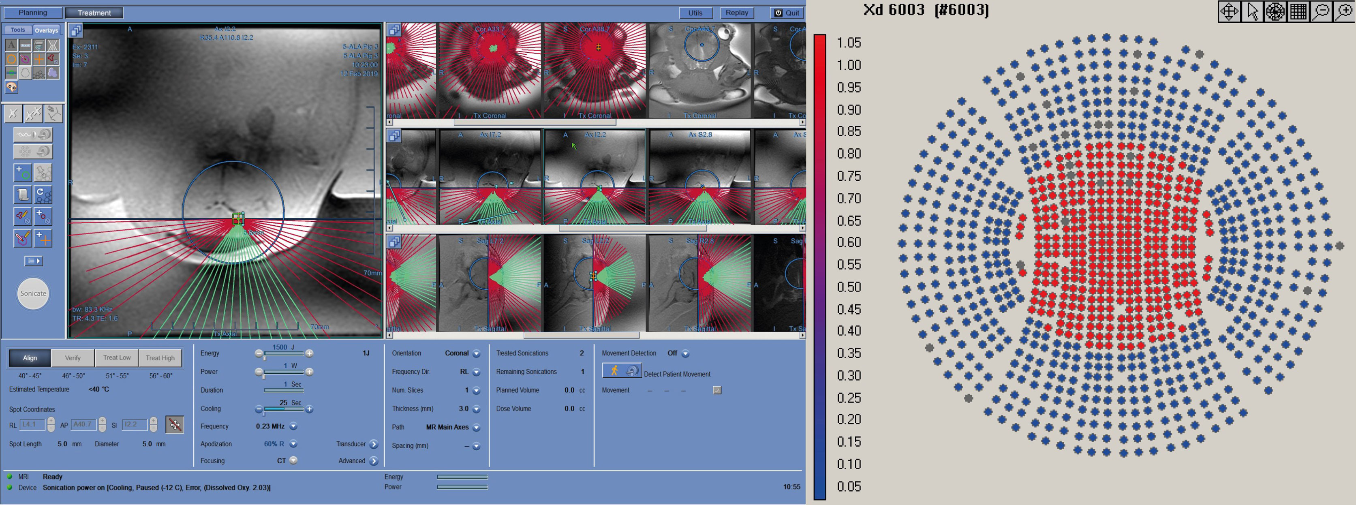Open the Tools tab
The height and width of the screenshot is (505, 1356).
(x=18, y=30)
